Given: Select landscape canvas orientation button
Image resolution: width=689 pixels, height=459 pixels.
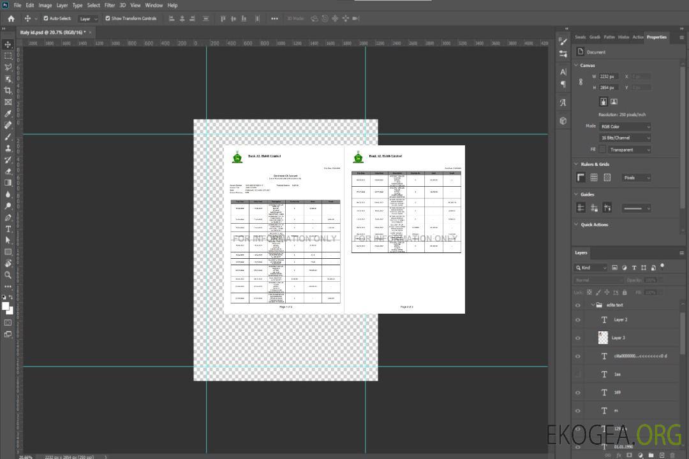Looking at the screenshot, I should pos(614,102).
